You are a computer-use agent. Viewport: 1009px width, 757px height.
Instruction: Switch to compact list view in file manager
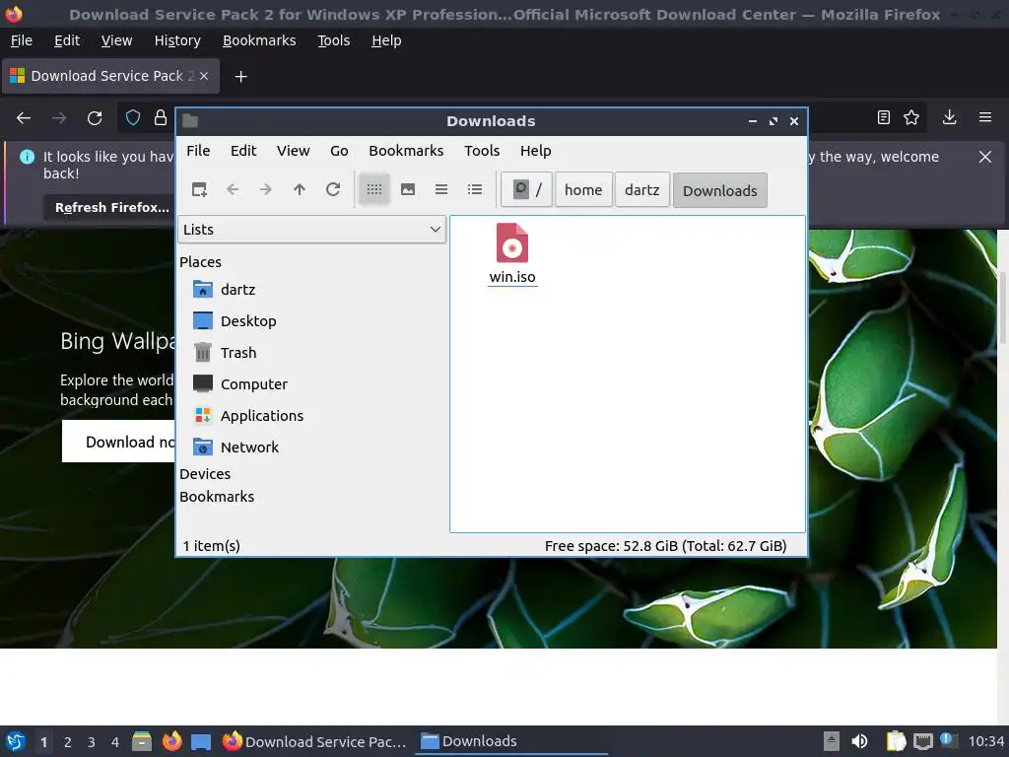point(441,189)
